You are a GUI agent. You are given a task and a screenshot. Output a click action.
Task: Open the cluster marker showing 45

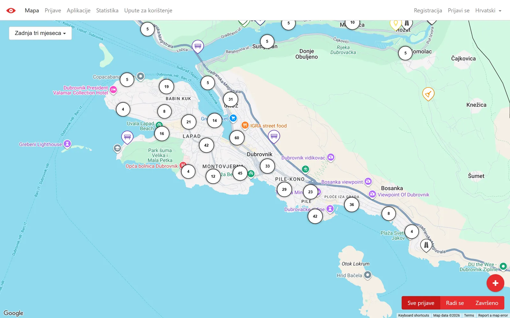(x=240, y=173)
